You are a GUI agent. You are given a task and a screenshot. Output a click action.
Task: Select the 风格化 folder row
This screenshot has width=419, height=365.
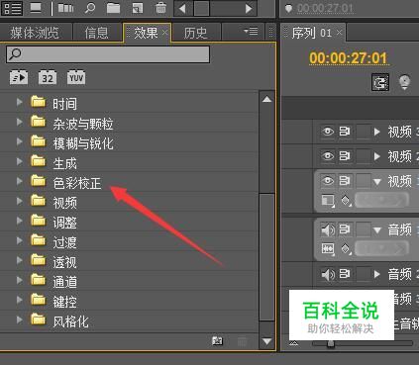coord(129,320)
